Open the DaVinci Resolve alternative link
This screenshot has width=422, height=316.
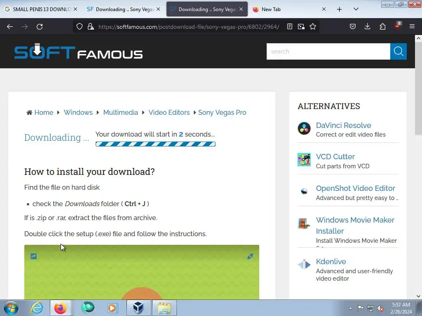343,125
